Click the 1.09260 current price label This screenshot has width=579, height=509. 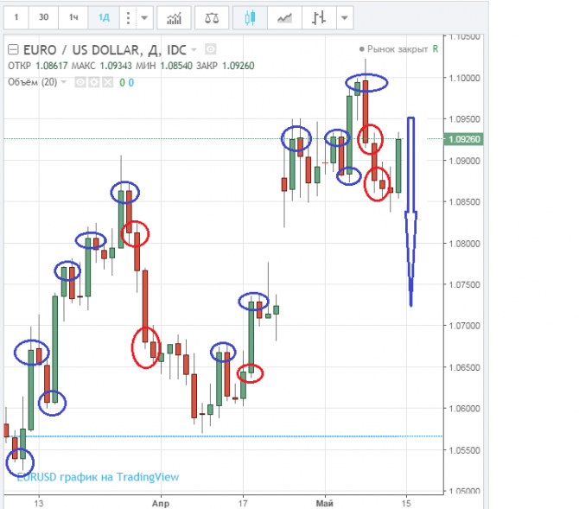464,139
